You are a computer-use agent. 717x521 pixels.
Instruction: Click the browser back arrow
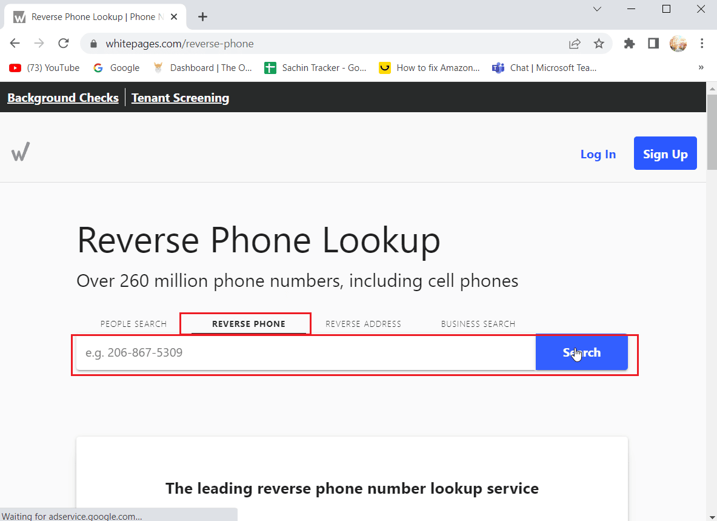[15, 44]
